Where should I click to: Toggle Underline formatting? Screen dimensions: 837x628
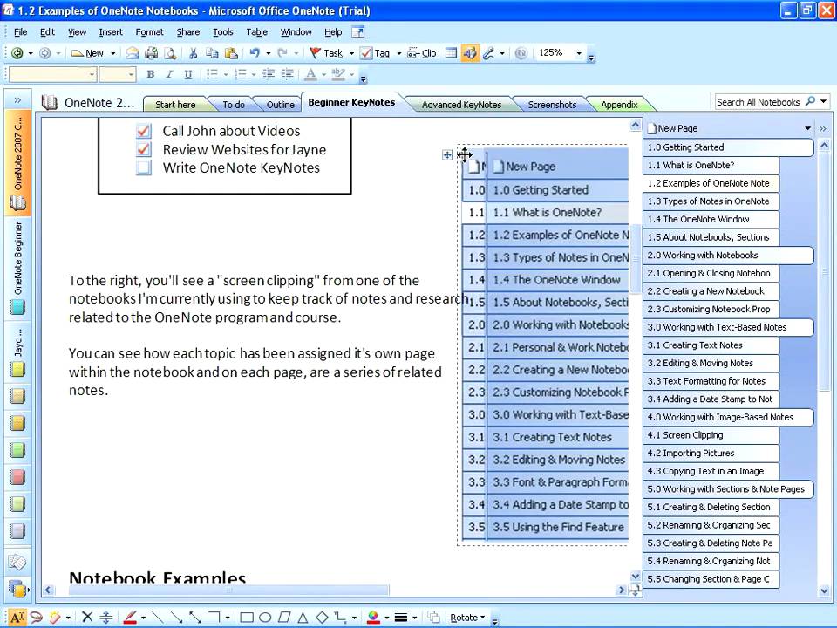pyautogui.click(x=188, y=74)
